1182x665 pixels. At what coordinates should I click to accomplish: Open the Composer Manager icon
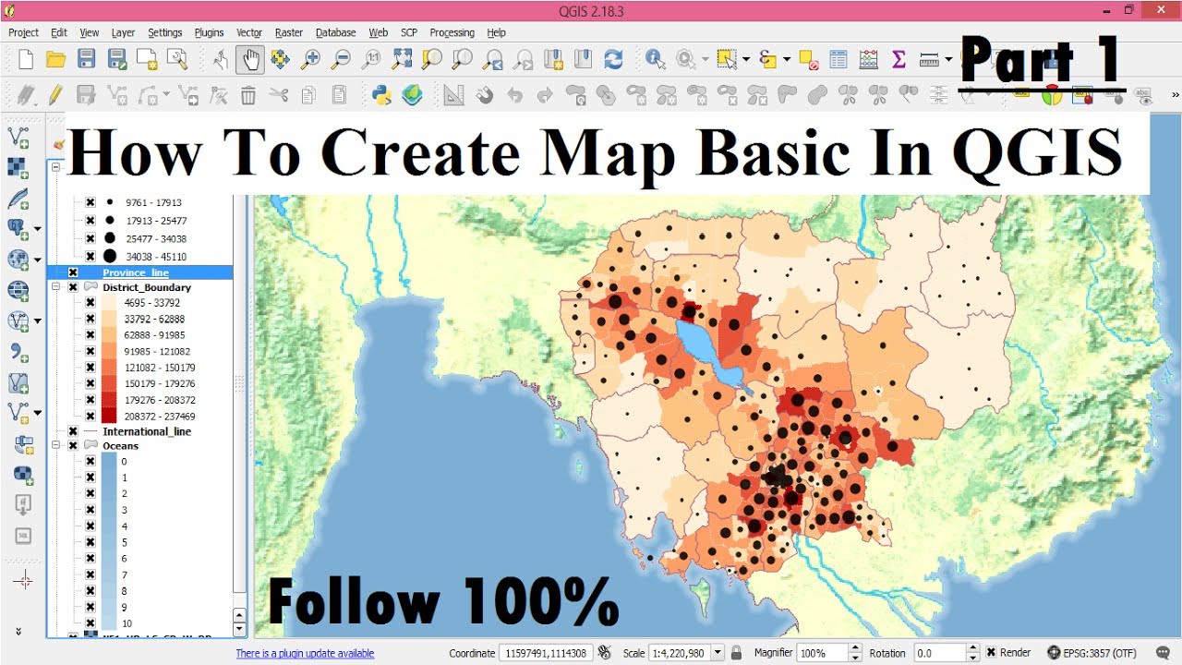click(x=177, y=60)
